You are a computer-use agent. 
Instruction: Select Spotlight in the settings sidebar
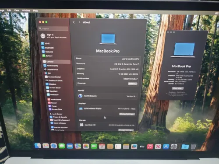(52, 91)
